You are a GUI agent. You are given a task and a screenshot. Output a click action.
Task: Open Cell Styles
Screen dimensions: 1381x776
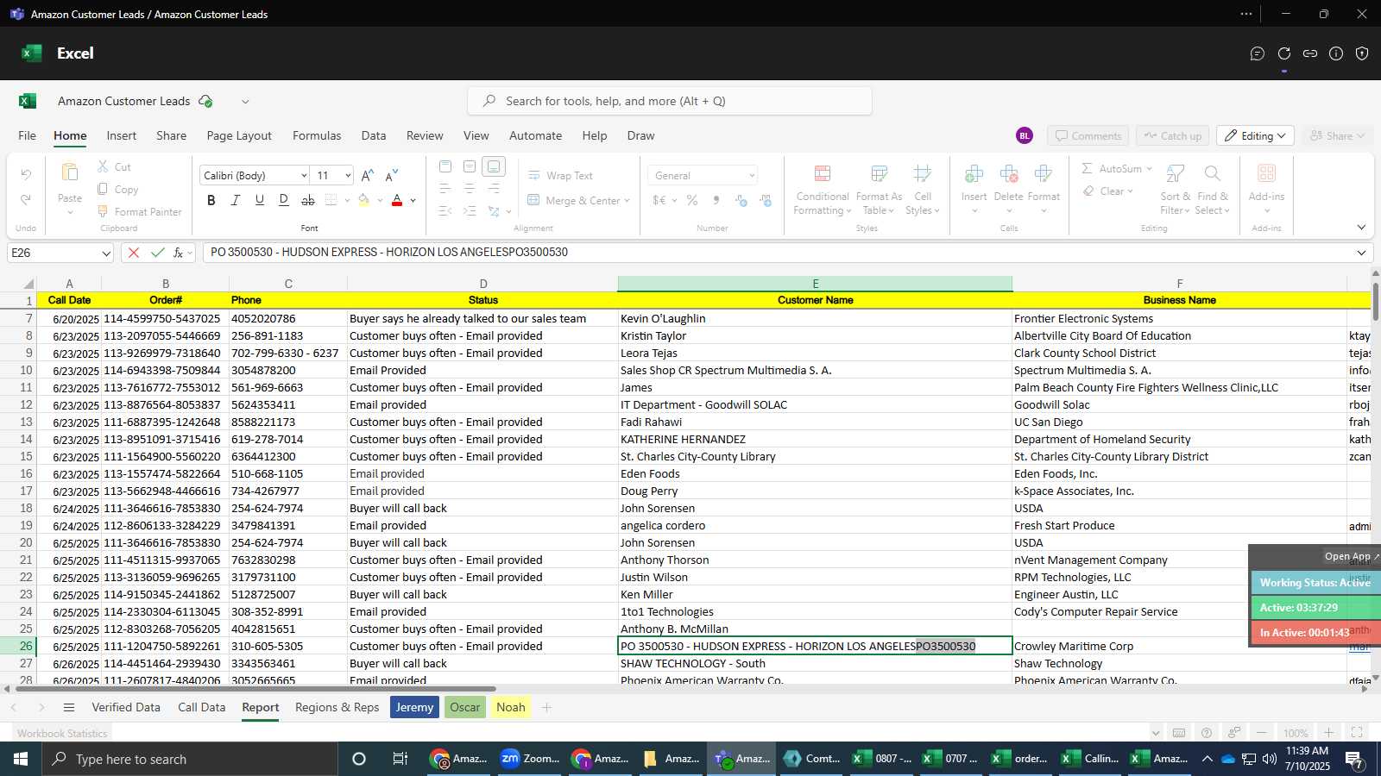pos(922,190)
